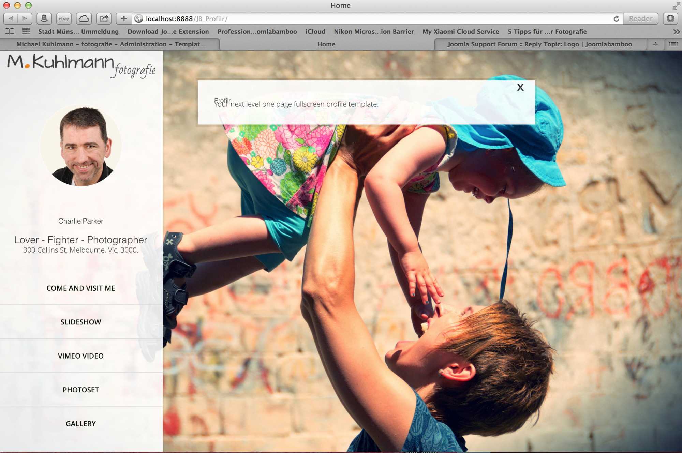Show all tabs overview button

(673, 44)
